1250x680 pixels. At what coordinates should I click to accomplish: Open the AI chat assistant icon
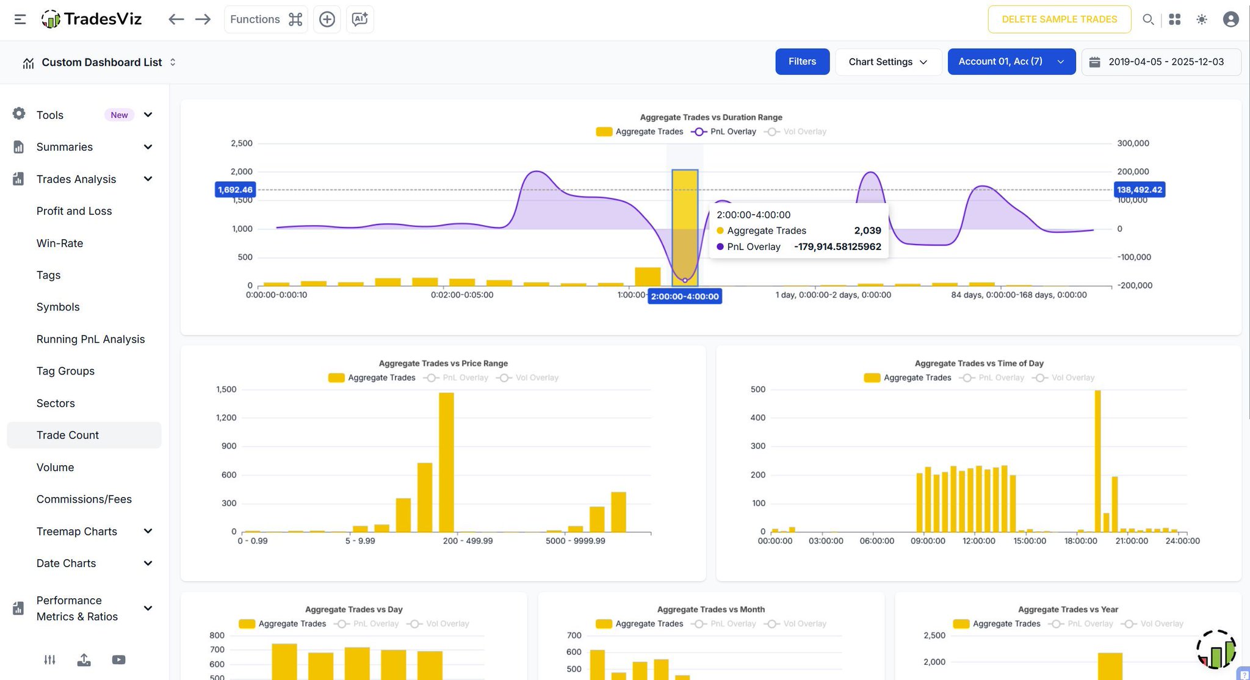(359, 20)
